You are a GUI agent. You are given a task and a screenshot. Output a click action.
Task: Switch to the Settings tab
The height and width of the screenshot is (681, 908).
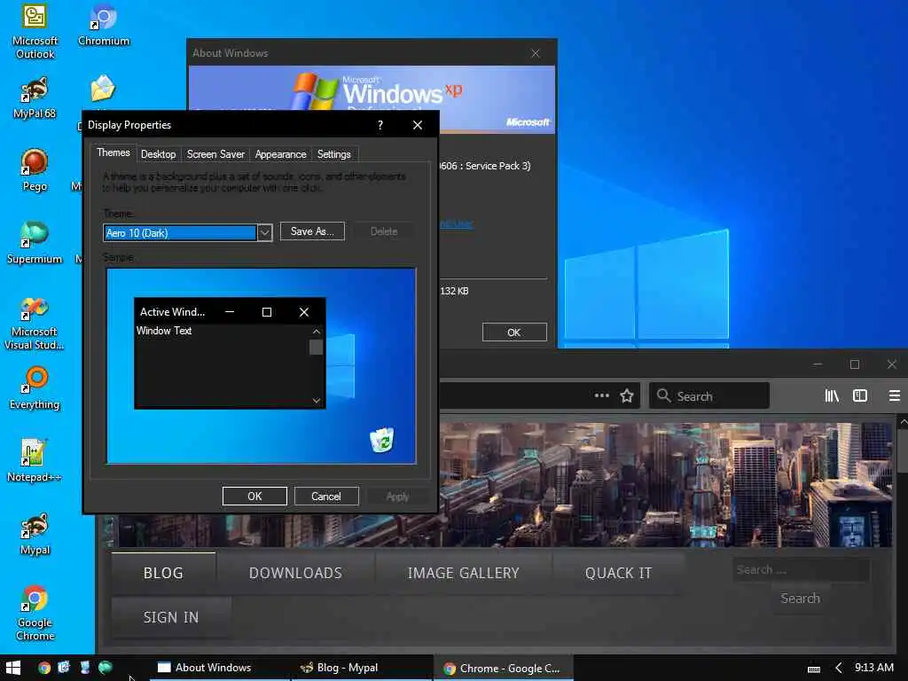(333, 154)
